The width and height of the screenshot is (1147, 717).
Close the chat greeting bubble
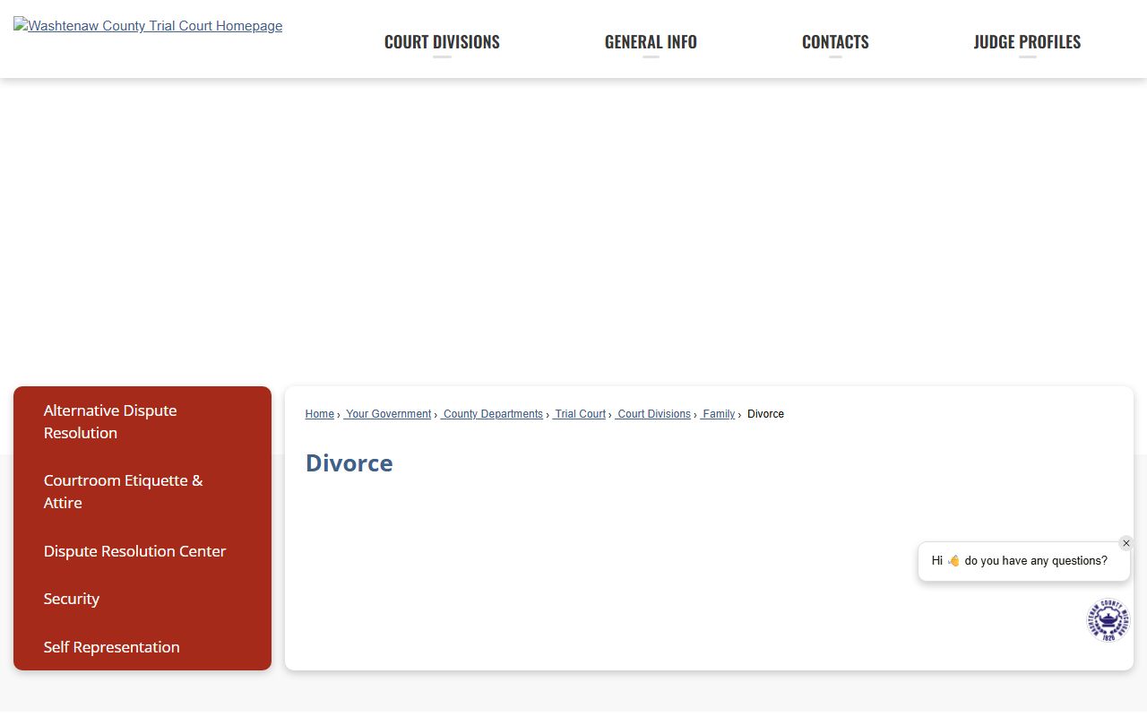[x=1126, y=543]
